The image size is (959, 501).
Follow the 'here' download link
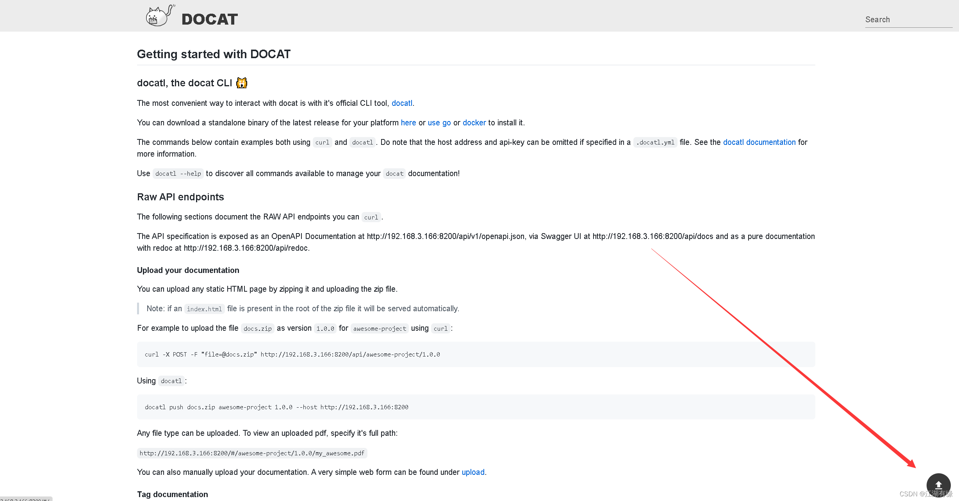pyautogui.click(x=408, y=123)
